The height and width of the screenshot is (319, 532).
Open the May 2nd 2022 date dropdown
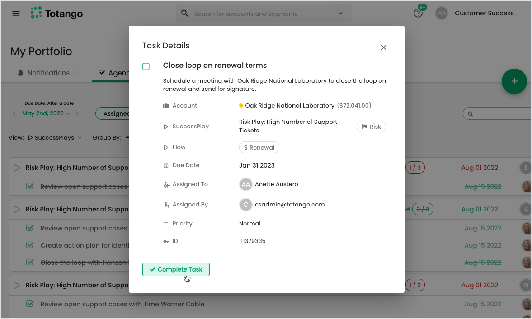click(x=43, y=113)
